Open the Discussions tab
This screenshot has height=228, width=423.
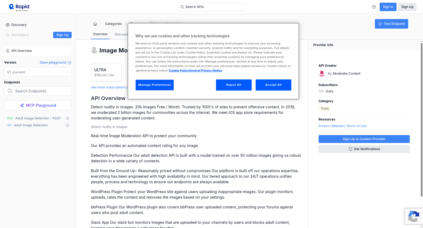(121, 34)
